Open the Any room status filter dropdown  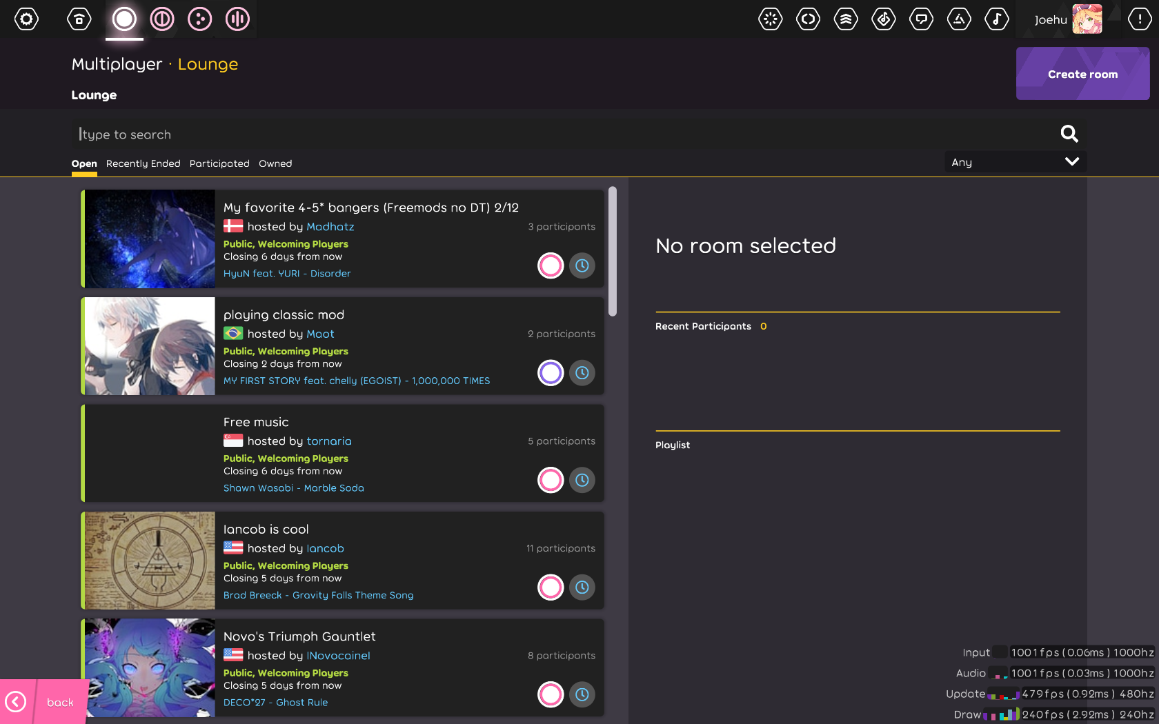[x=1015, y=161]
